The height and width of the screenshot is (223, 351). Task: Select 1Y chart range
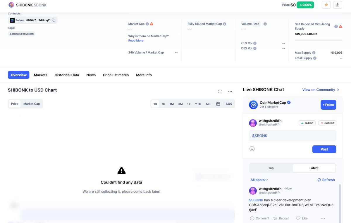[x=189, y=104]
